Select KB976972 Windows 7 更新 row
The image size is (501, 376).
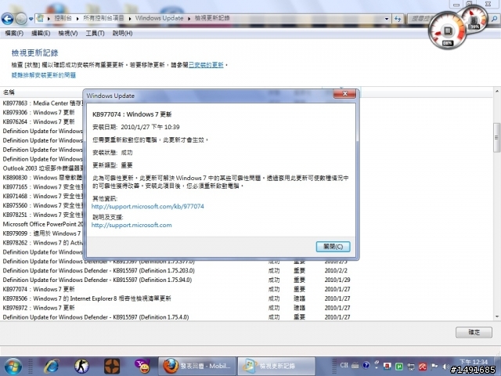pyautogui.click(x=177, y=308)
